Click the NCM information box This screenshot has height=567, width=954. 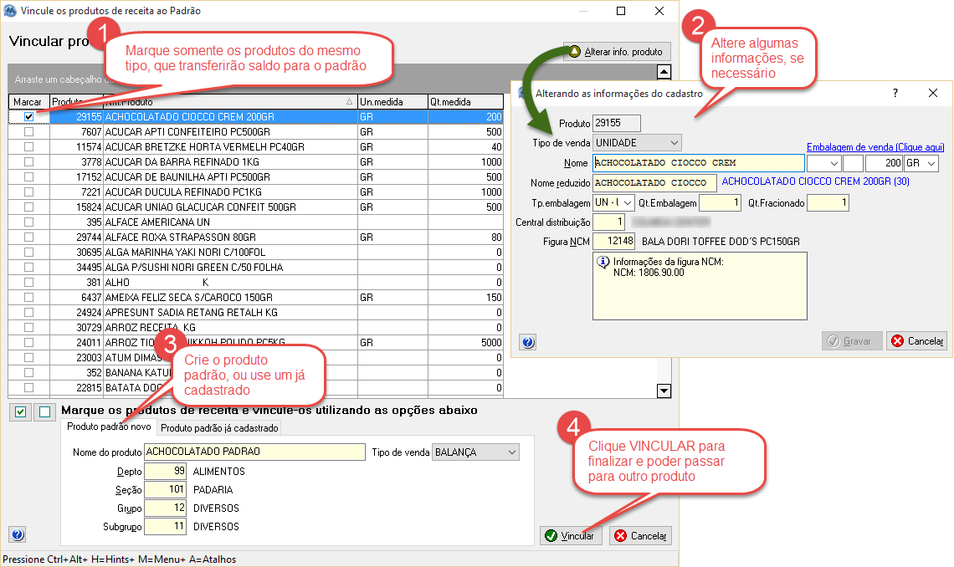coord(700,286)
